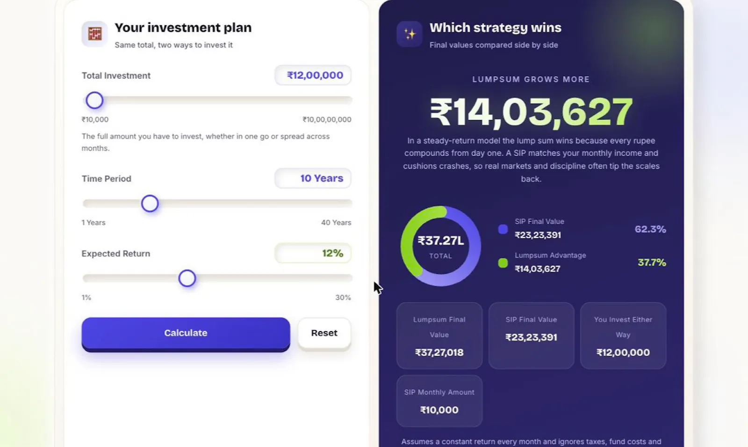Click the abacus icon beside Your investment plan
The height and width of the screenshot is (447, 748).
tap(95, 34)
